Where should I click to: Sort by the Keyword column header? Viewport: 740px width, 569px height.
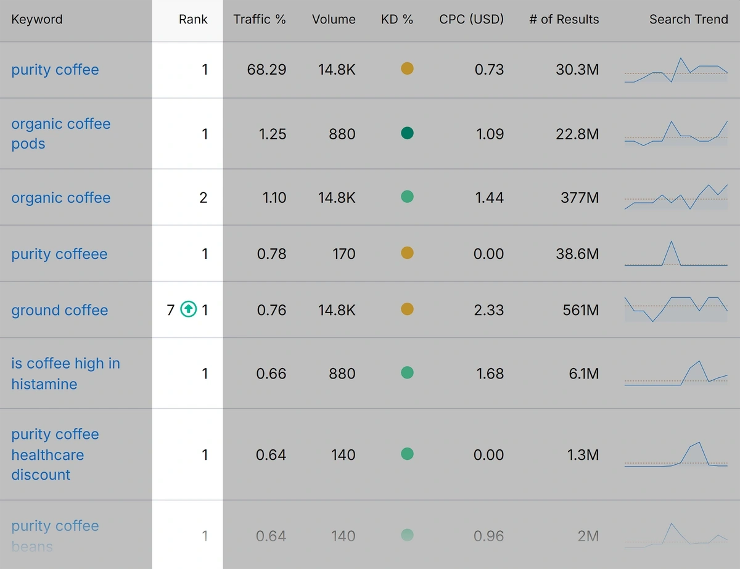coord(37,19)
